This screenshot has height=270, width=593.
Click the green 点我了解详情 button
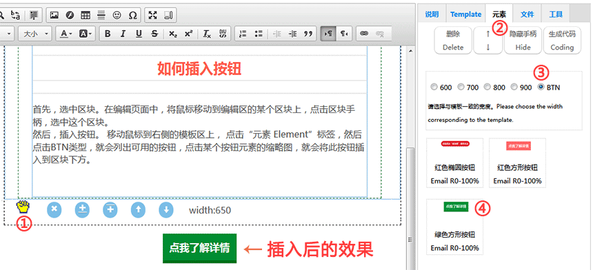pyautogui.click(x=199, y=248)
